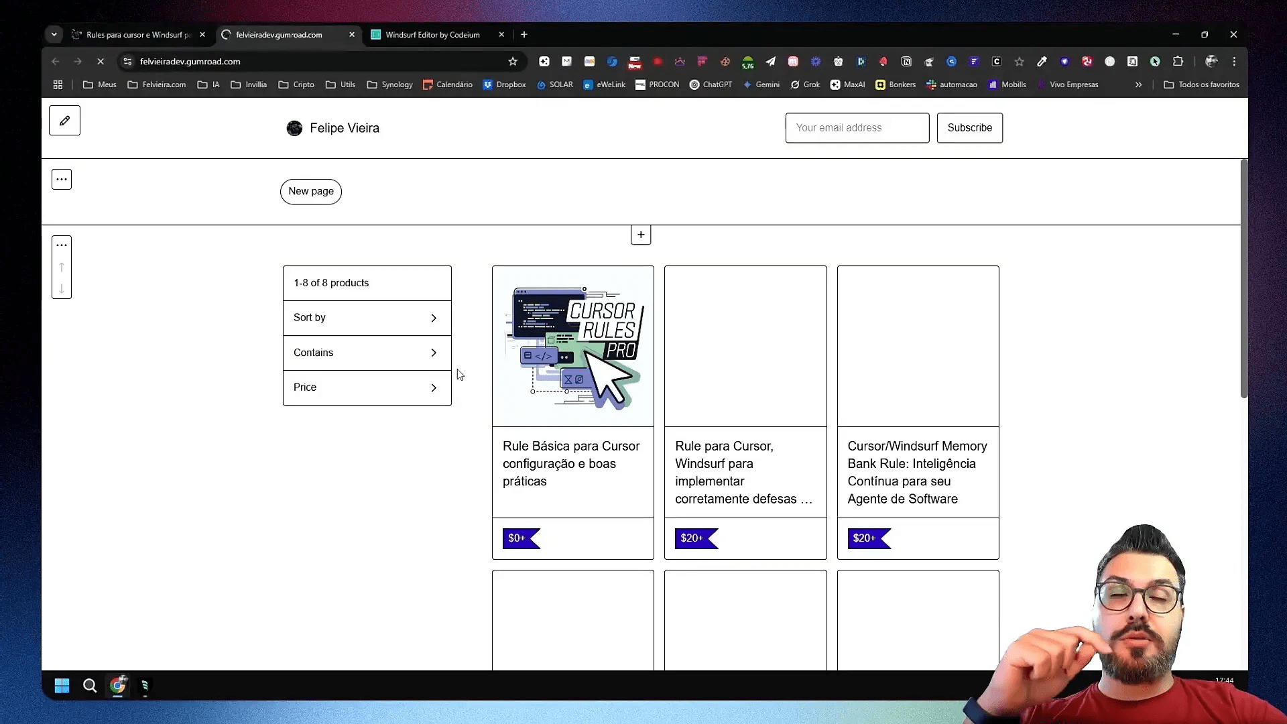1287x724 pixels.
Task: Open the ChatGPT bookmark
Action: (711, 84)
